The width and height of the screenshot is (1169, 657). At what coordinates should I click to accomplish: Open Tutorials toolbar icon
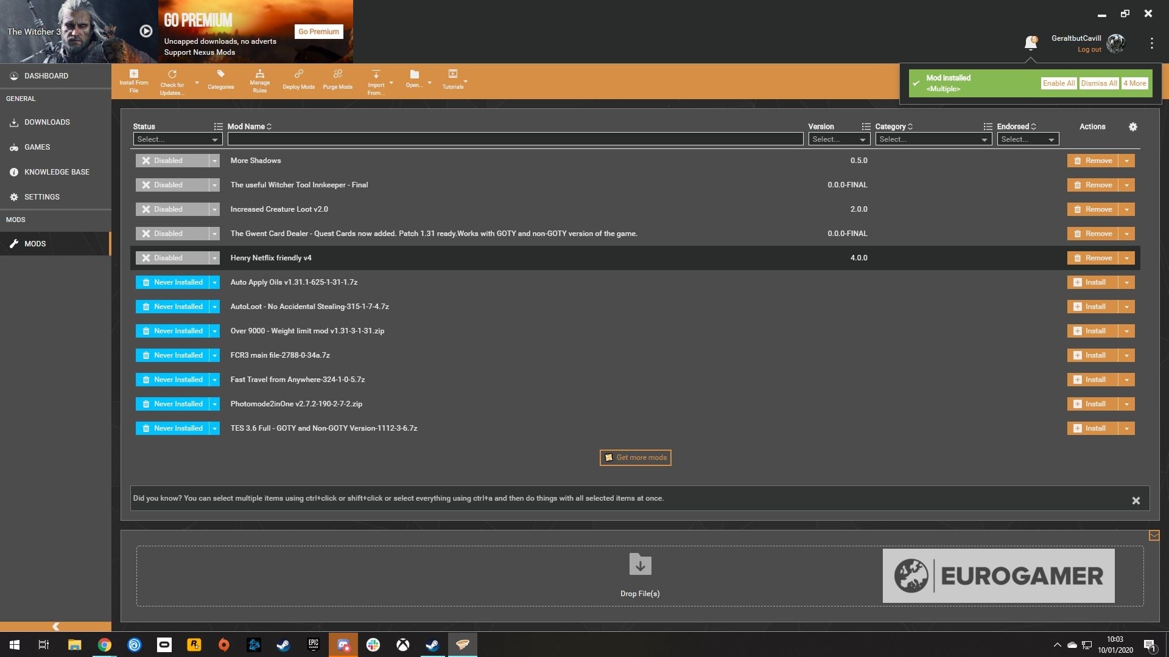click(x=452, y=80)
